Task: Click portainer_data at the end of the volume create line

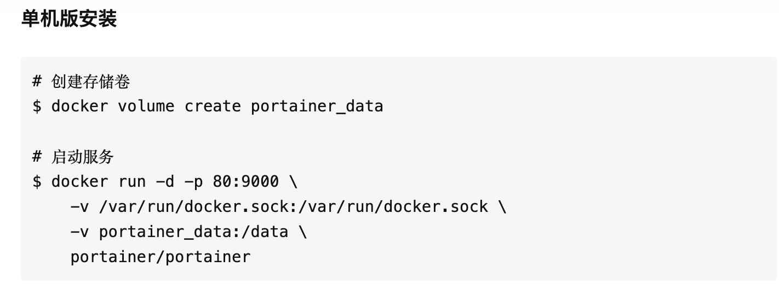Action: point(317,106)
